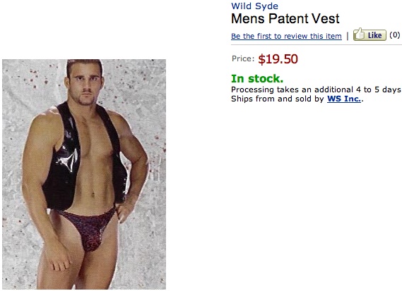Click the 'Processing takes an additional' shipping note

click(x=292, y=89)
